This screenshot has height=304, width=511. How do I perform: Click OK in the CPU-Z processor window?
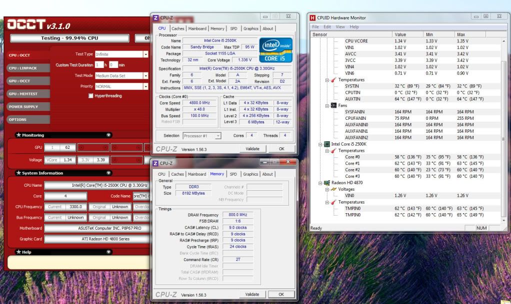coord(281,149)
